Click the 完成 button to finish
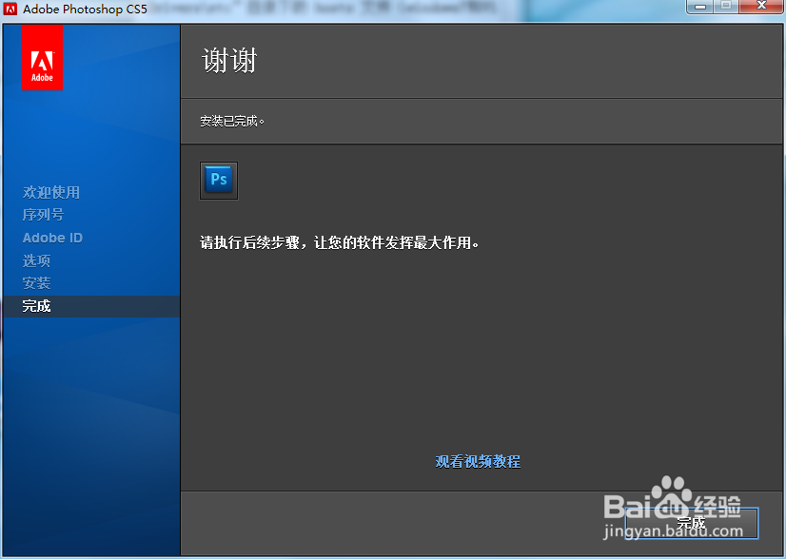 [x=692, y=523]
